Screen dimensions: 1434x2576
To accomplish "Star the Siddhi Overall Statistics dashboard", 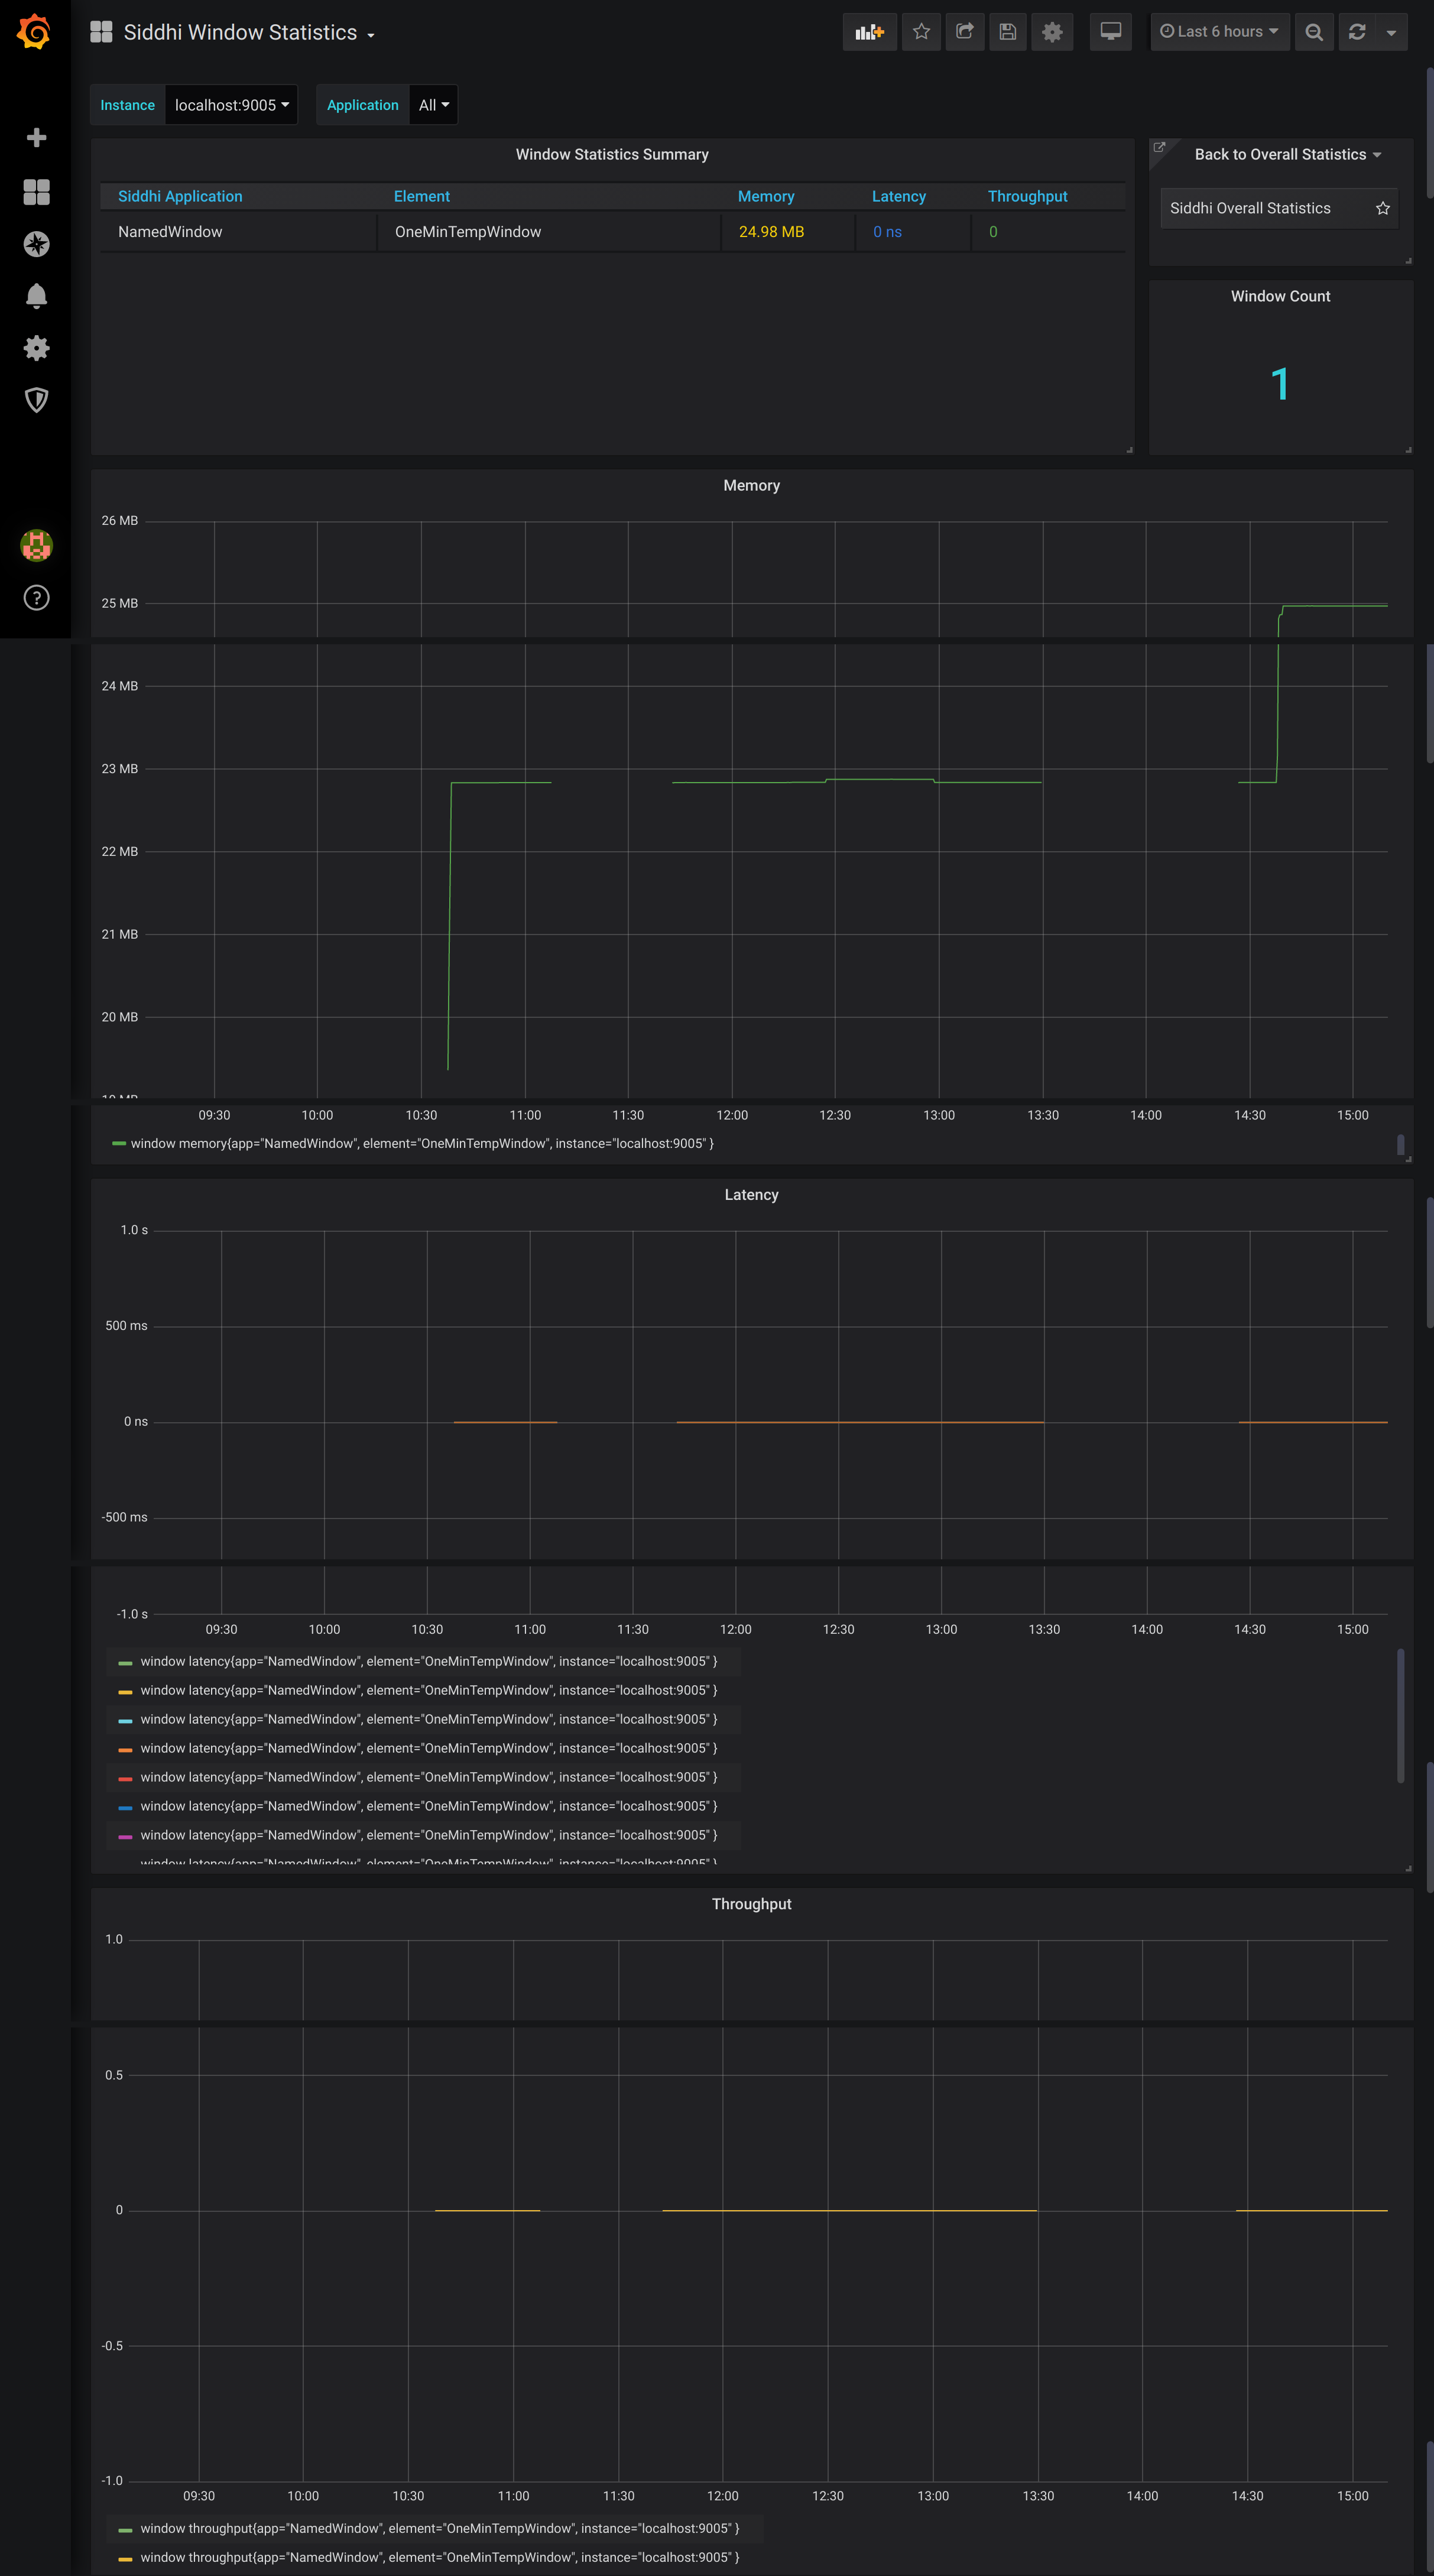I will pyautogui.click(x=1382, y=208).
